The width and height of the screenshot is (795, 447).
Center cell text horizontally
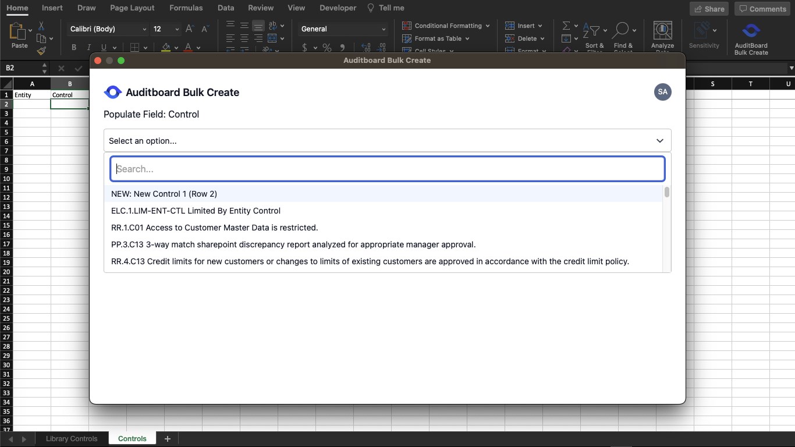click(x=244, y=38)
